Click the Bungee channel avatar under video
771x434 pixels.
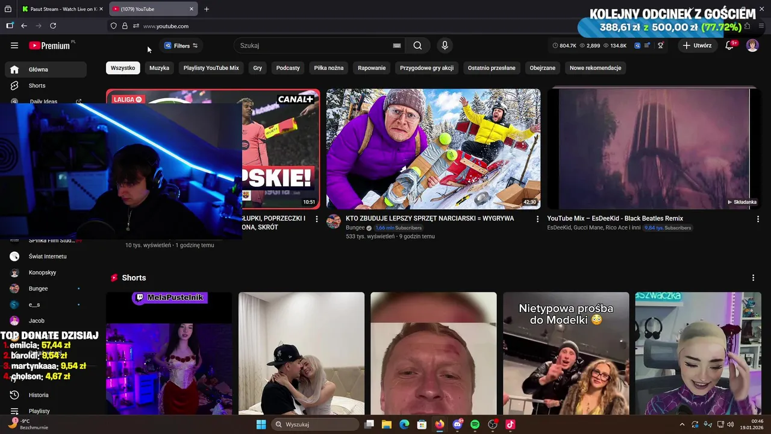click(x=334, y=221)
